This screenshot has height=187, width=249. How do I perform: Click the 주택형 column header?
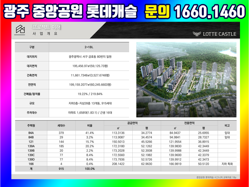click(31, 126)
